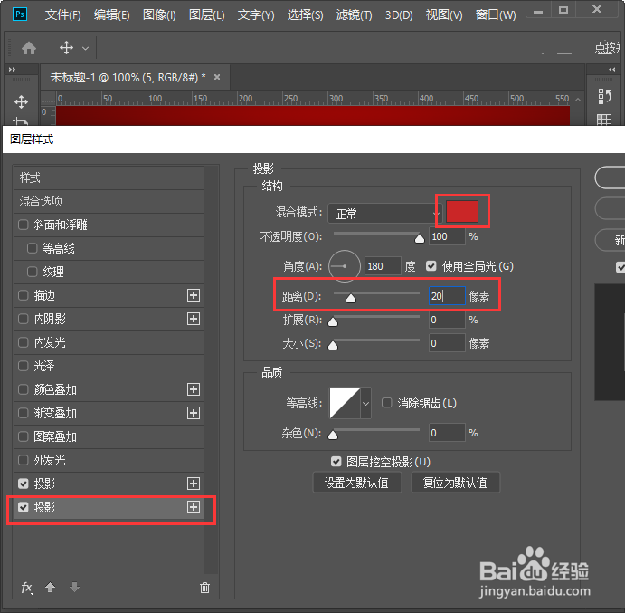Delete effect with the trash icon
Screen dimensions: 625x613
(x=205, y=588)
